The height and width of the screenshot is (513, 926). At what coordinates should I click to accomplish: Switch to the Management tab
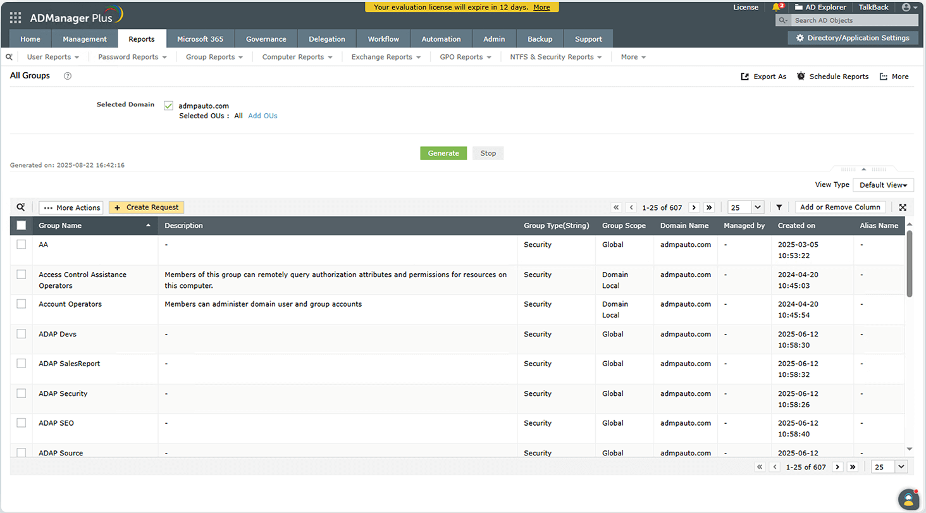click(85, 39)
